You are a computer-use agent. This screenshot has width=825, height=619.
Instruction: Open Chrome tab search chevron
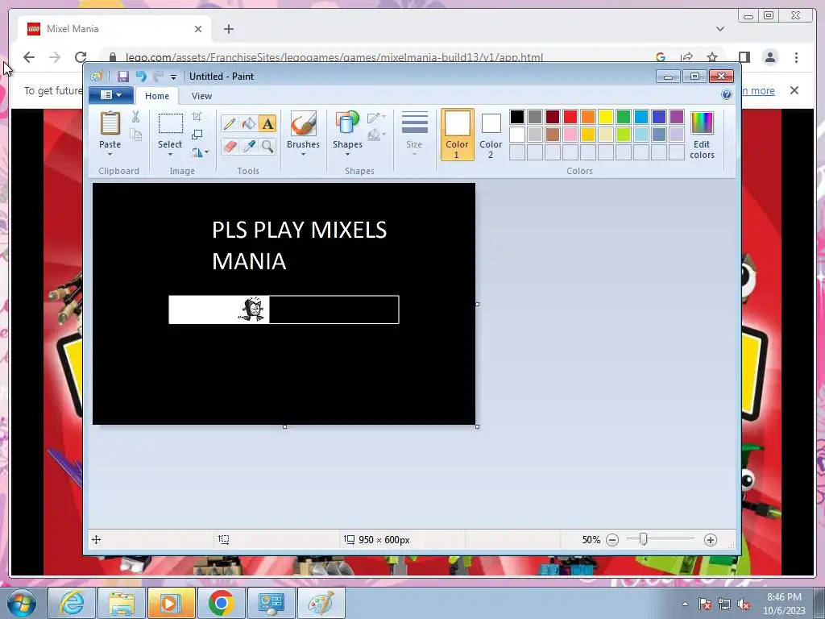pos(719,29)
